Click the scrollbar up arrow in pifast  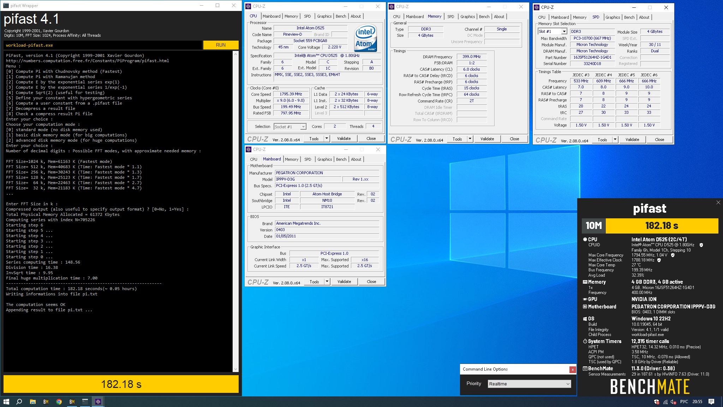(x=236, y=54)
